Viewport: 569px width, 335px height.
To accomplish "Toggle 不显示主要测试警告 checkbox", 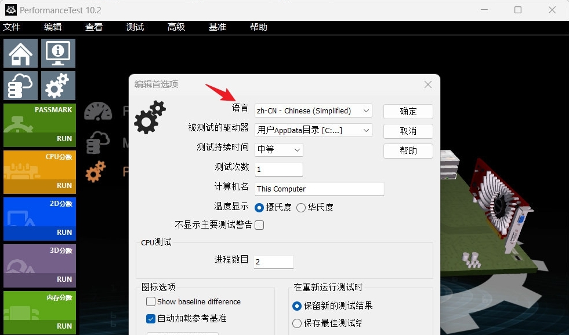I will (259, 225).
